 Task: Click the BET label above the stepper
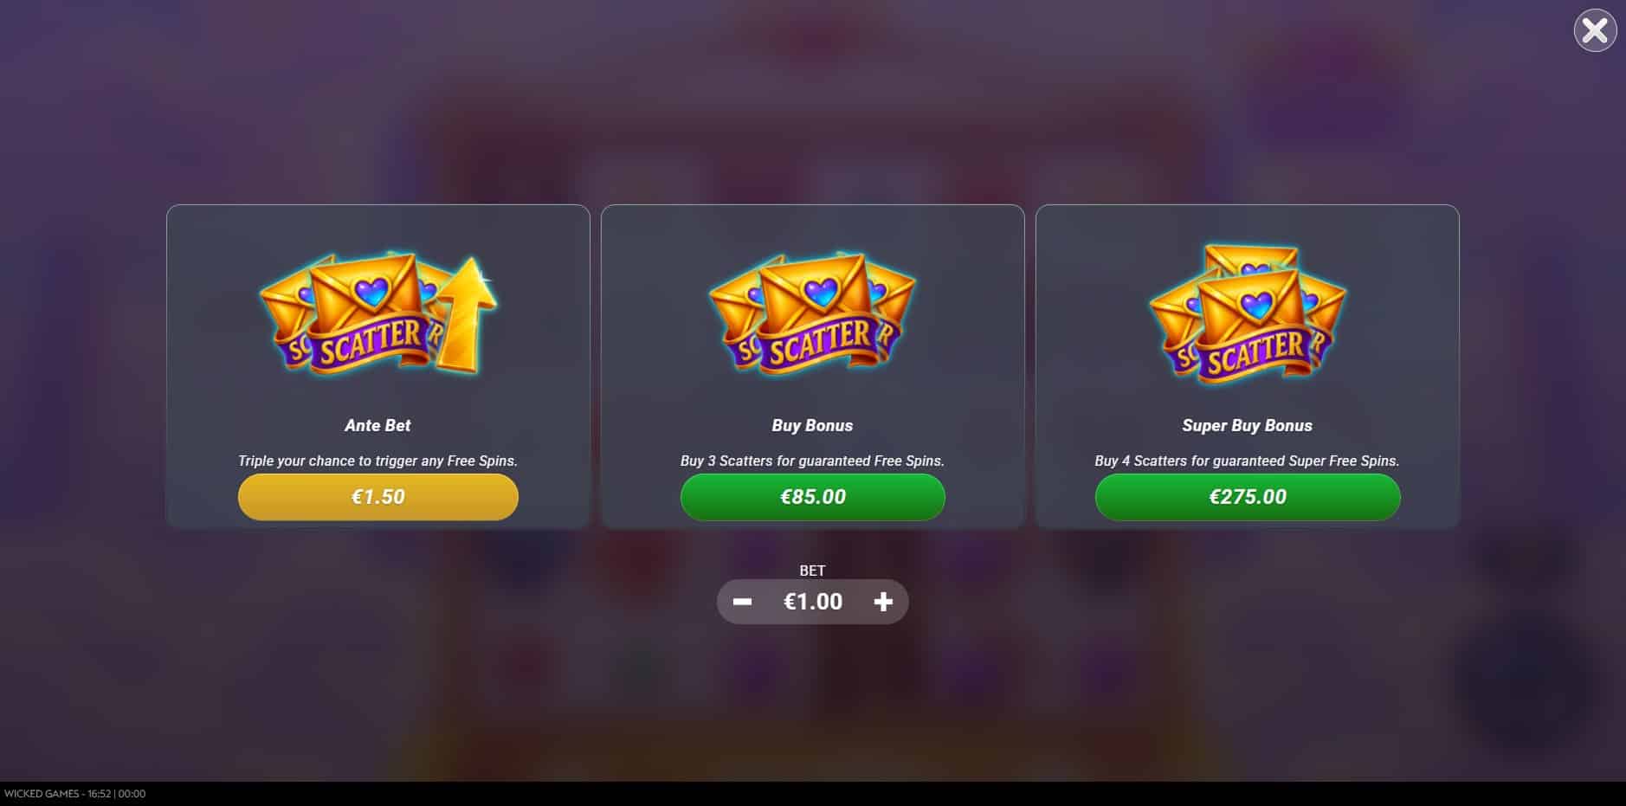(x=812, y=571)
